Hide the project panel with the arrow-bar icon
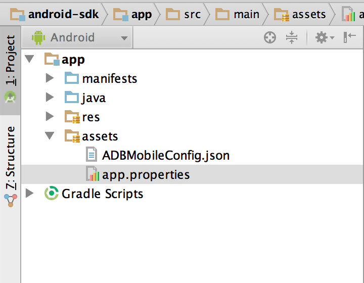The height and width of the screenshot is (283, 364). click(x=349, y=37)
